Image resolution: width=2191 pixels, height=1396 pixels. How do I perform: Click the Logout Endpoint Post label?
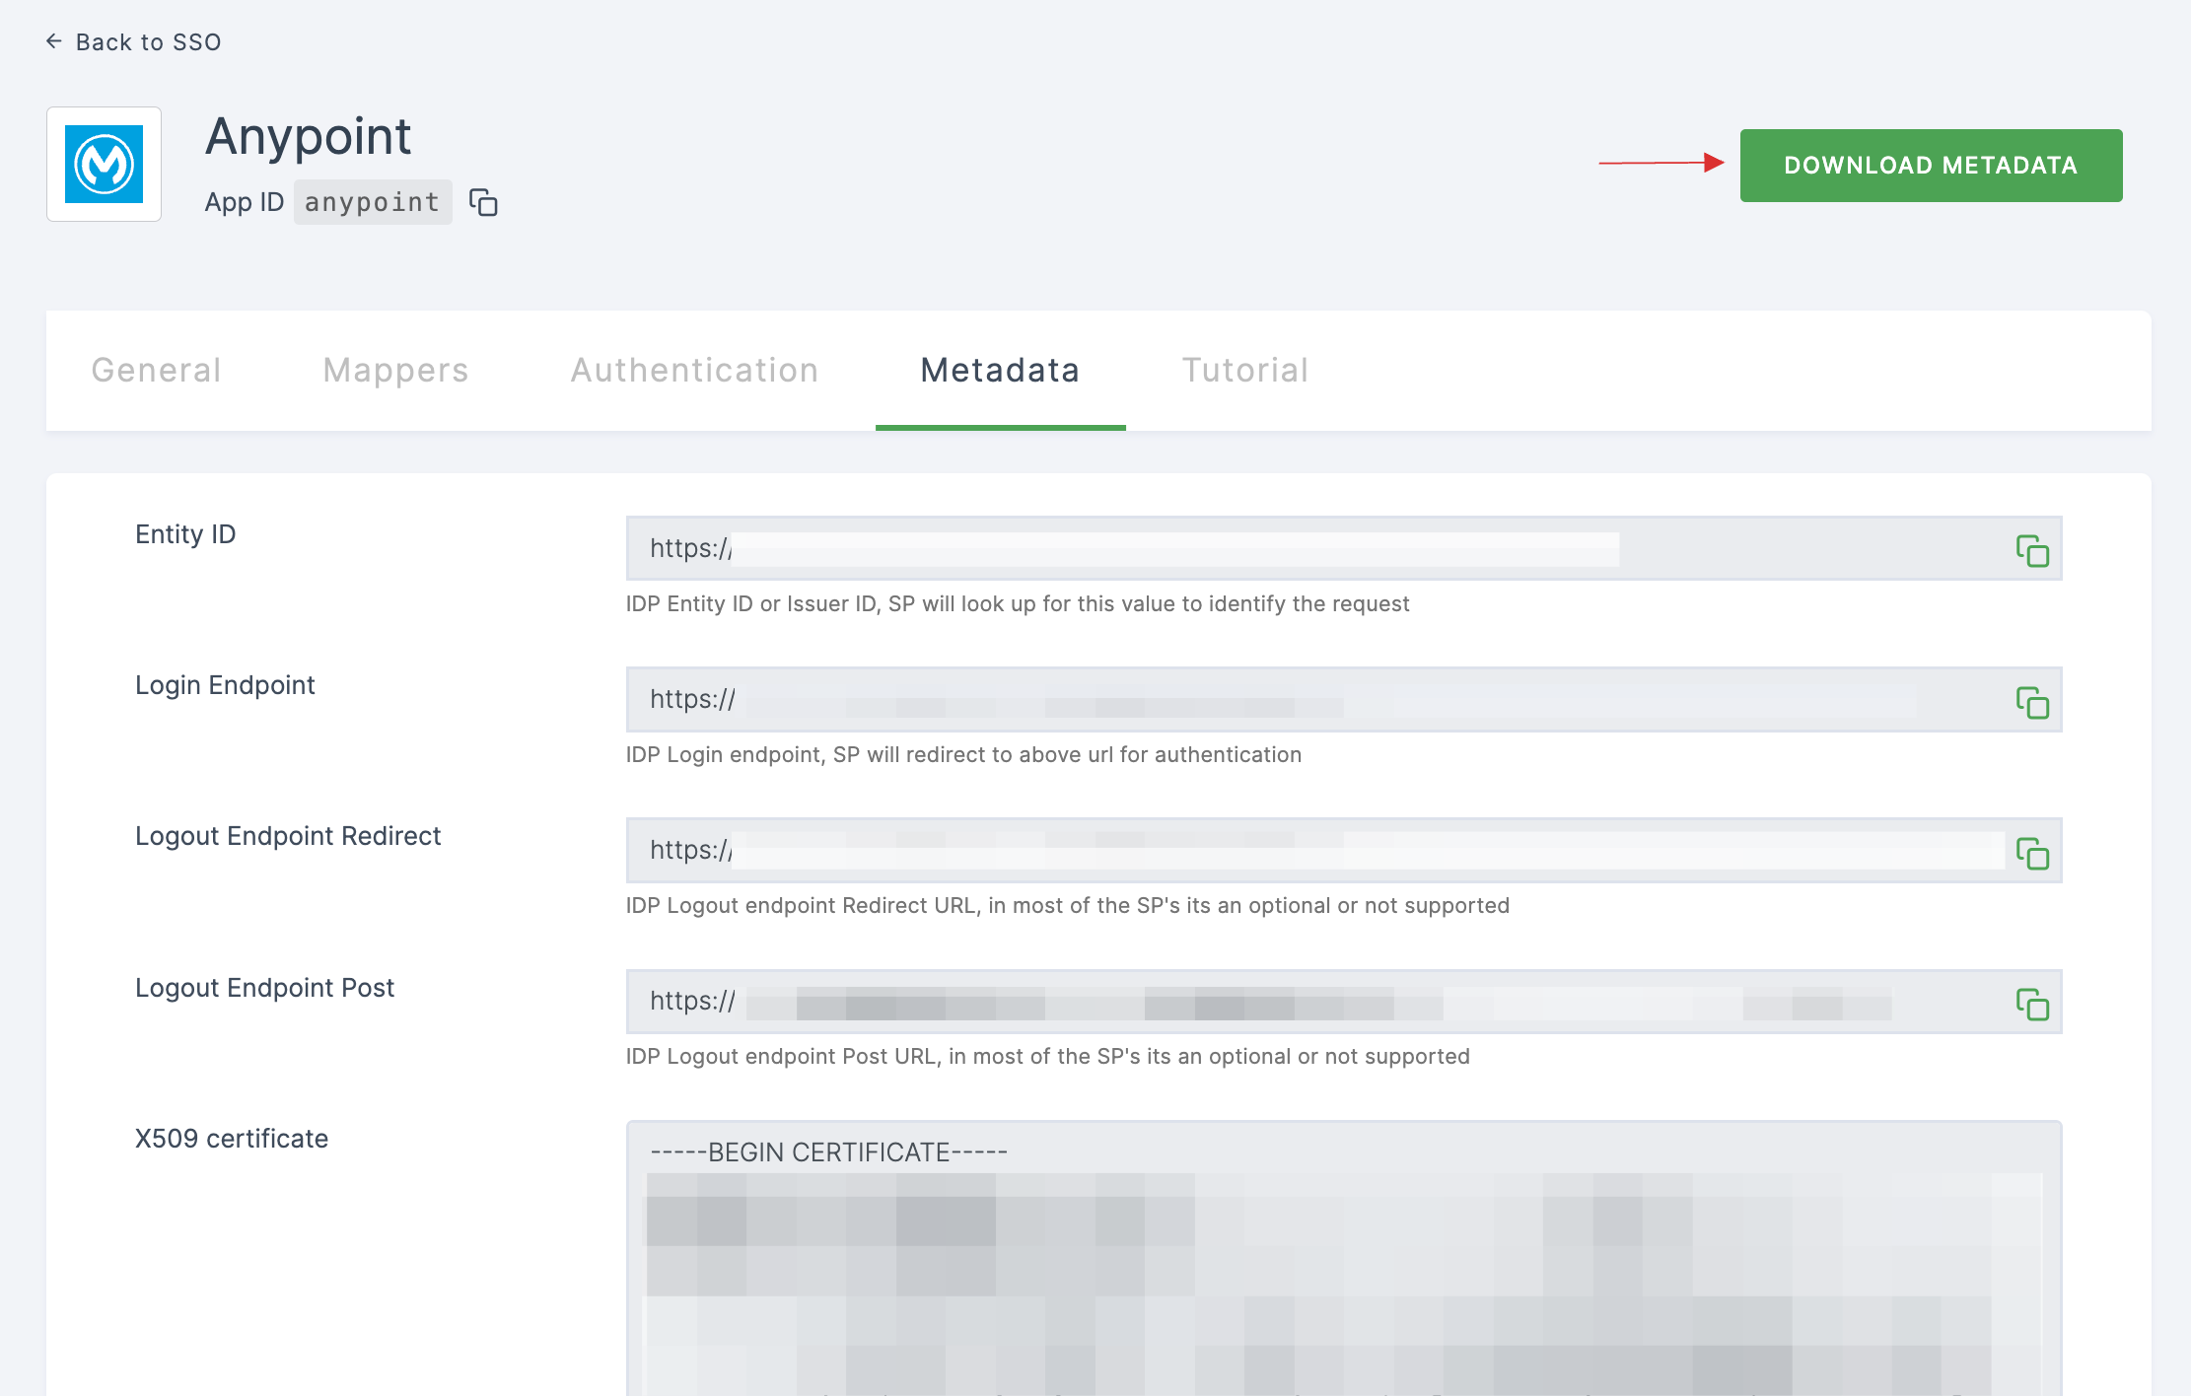click(264, 988)
